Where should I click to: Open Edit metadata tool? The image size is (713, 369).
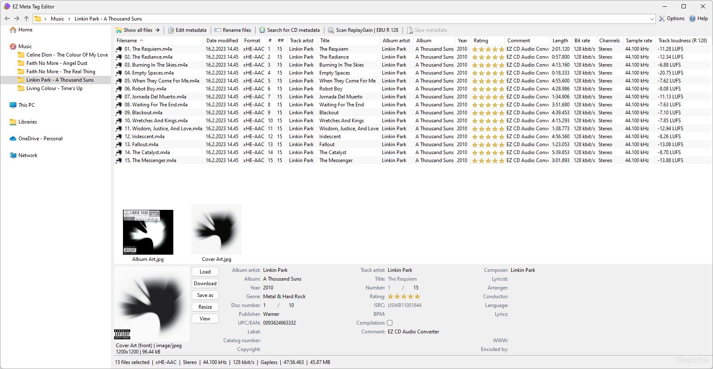[187, 30]
